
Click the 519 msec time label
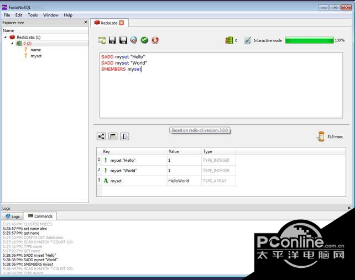335,137
